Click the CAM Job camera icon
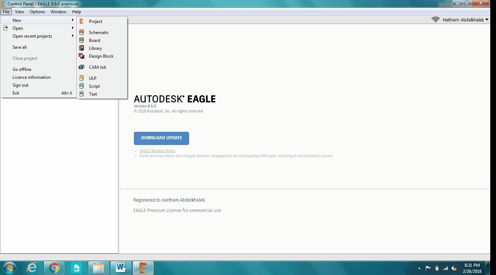Viewport: 496px width, 275px height. tap(81, 67)
